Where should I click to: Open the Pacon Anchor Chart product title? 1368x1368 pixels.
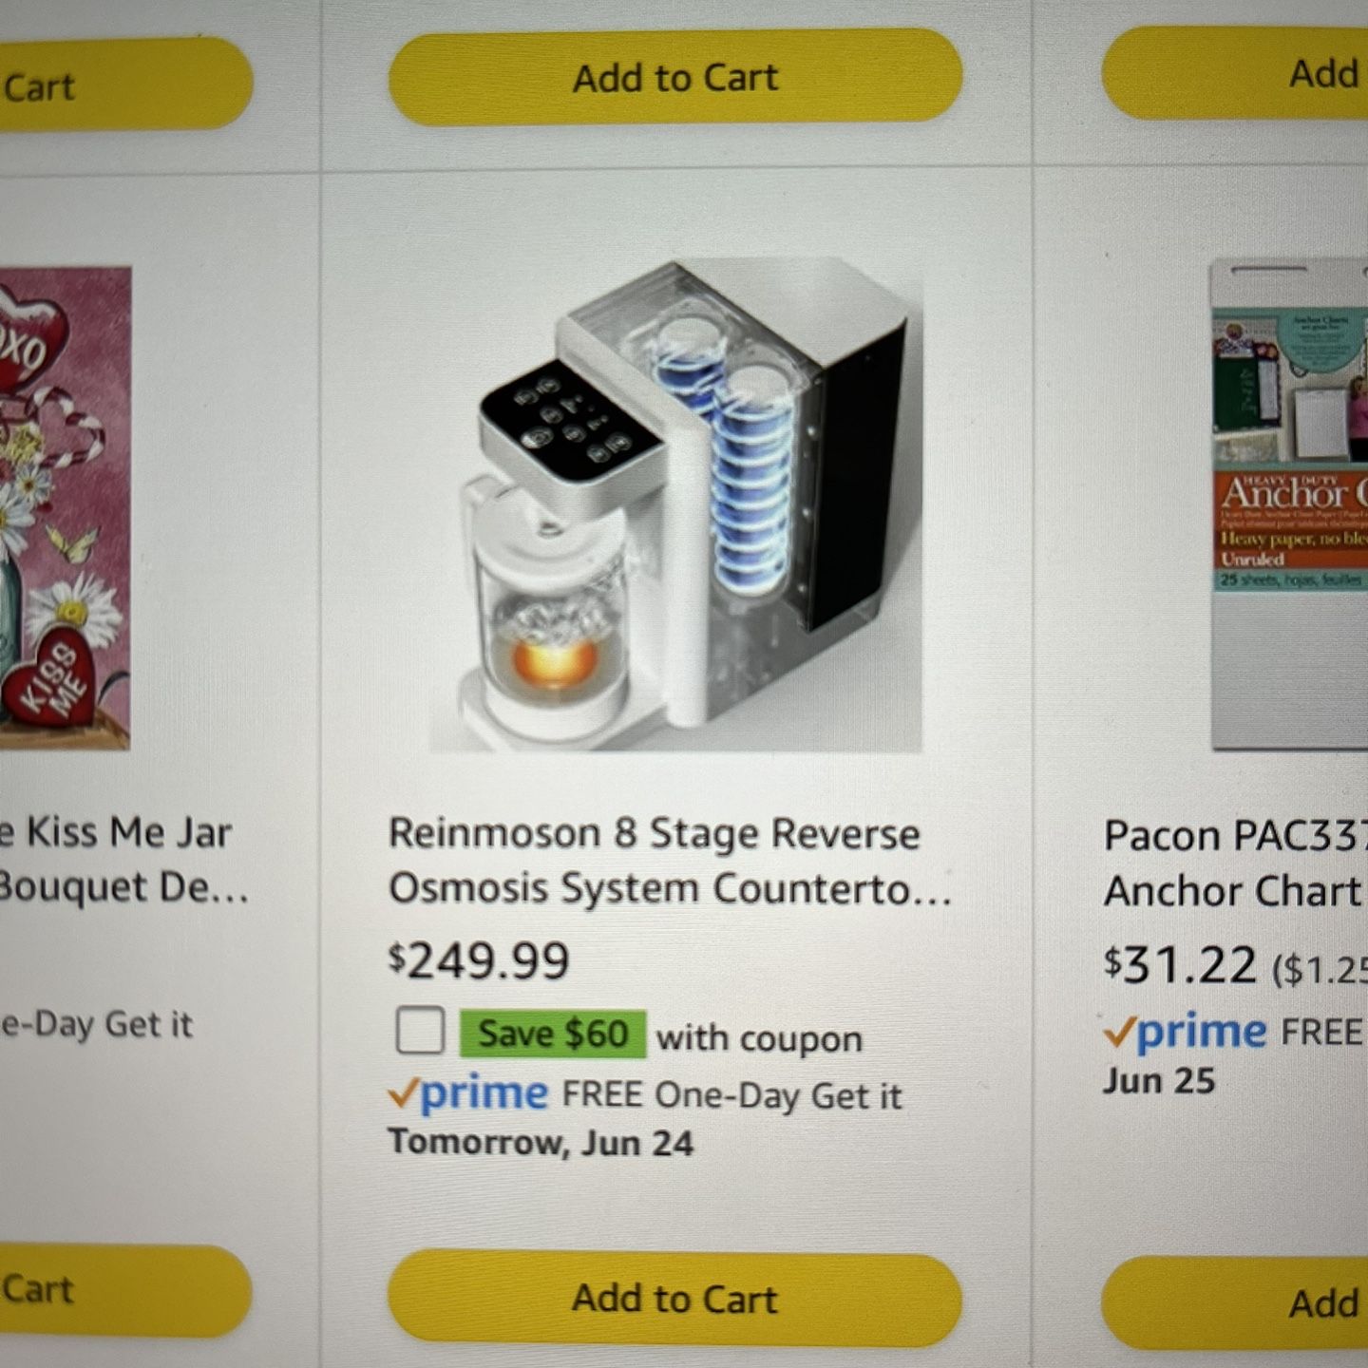(x=1235, y=864)
